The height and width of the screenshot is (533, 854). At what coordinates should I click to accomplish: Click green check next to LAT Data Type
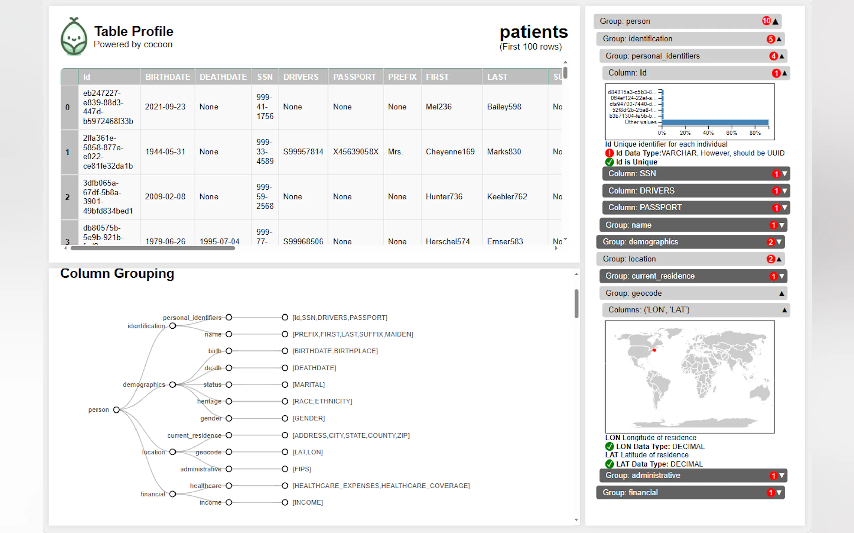tap(609, 464)
